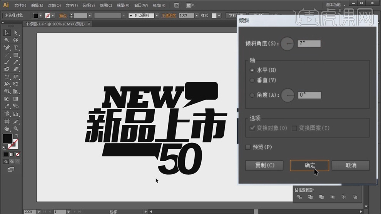Click the 复制(C) copy button
This screenshot has height=214, width=381.
(264, 166)
